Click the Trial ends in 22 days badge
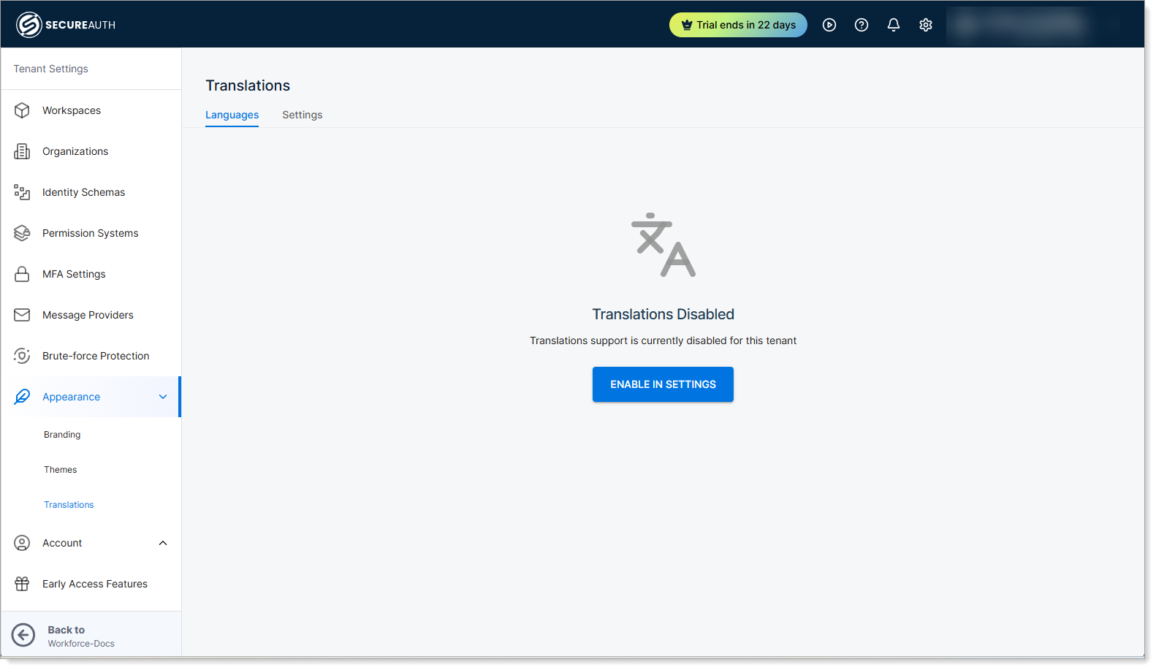The image size is (1156, 670). tap(738, 25)
